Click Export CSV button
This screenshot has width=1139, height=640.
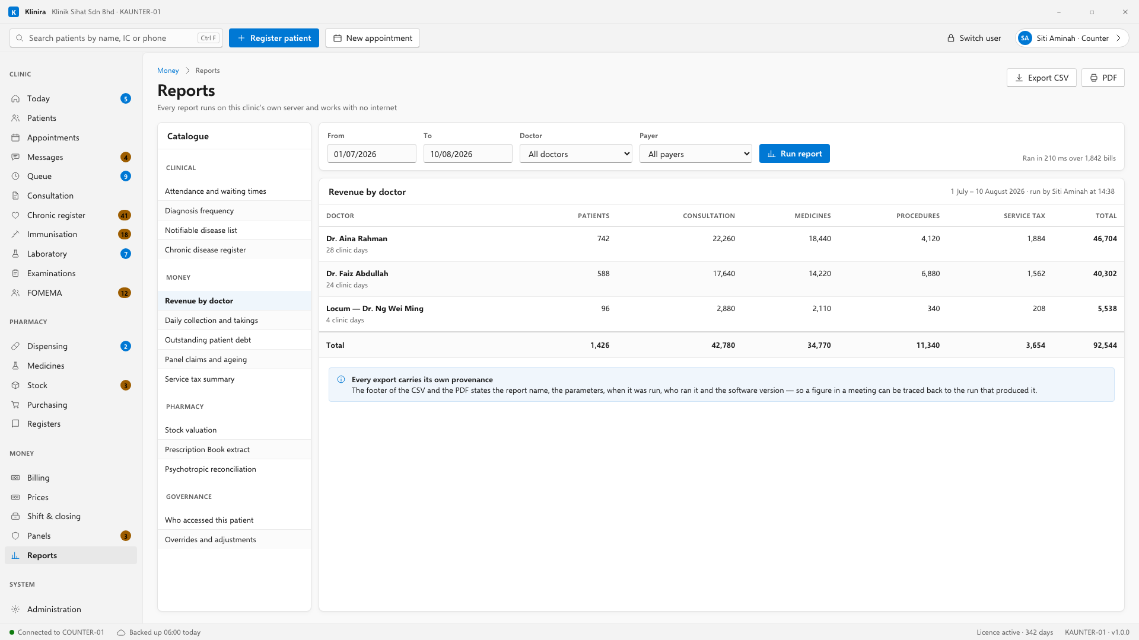(x=1041, y=78)
